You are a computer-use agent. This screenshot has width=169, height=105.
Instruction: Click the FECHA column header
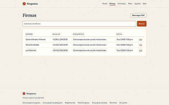tap(119, 34)
